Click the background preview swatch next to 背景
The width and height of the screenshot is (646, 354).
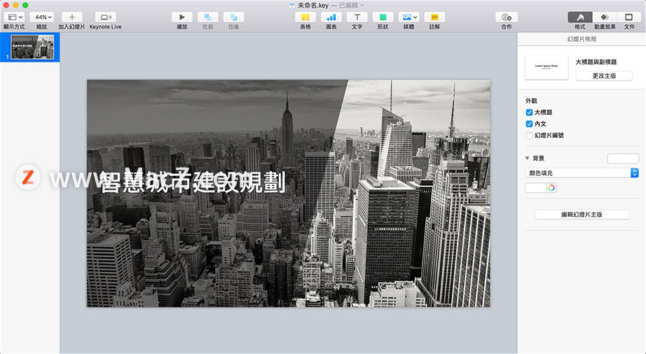[x=622, y=158]
